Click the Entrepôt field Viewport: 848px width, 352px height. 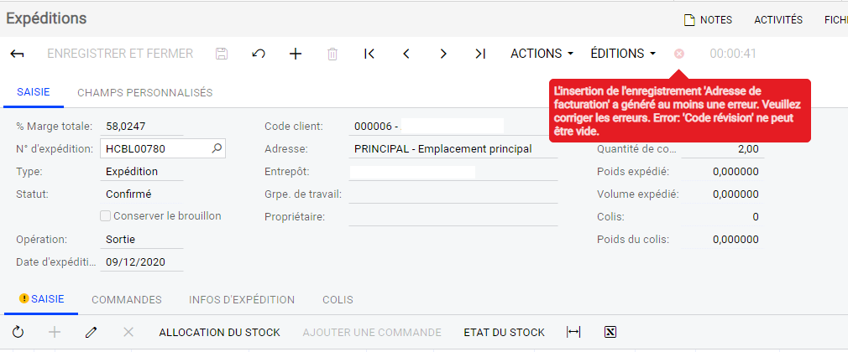(x=453, y=172)
